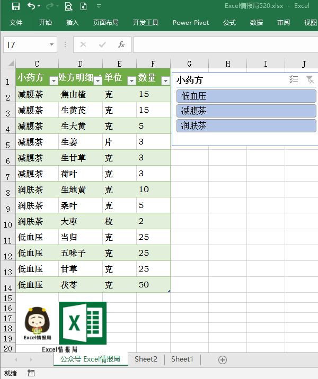Click cell containing 荷叶
This screenshot has width=318, height=379.
pos(81,174)
